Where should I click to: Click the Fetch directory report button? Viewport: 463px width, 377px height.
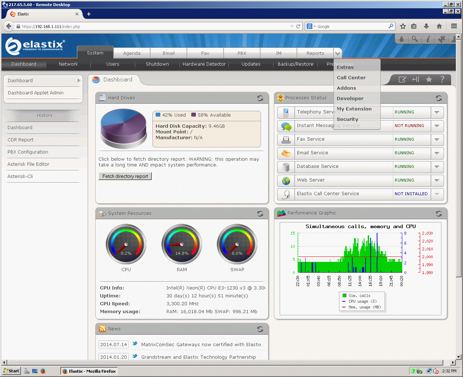click(125, 176)
